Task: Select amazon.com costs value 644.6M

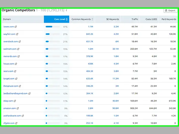Action: click(x=153, y=108)
